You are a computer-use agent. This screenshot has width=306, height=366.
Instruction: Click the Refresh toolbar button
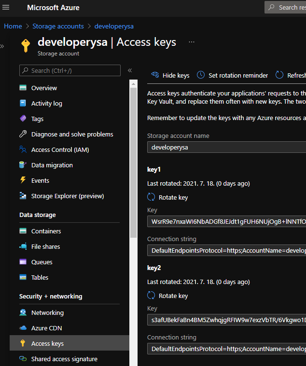[x=291, y=75]
